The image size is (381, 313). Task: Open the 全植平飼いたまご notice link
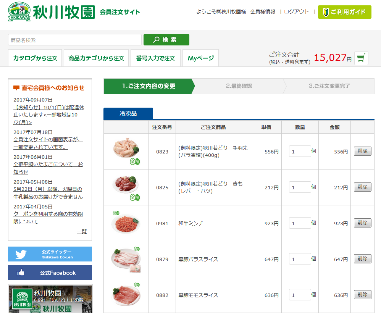tap(48, 168)
